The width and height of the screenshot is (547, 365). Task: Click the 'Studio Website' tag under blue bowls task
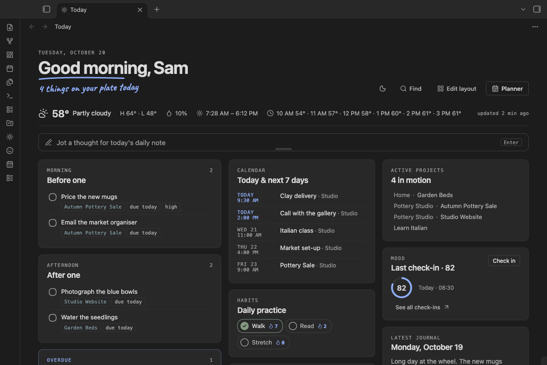86,302
